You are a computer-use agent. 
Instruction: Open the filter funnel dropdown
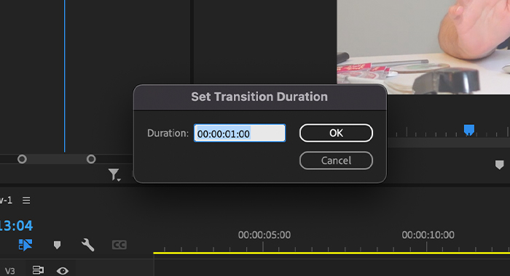pos(114,174)
